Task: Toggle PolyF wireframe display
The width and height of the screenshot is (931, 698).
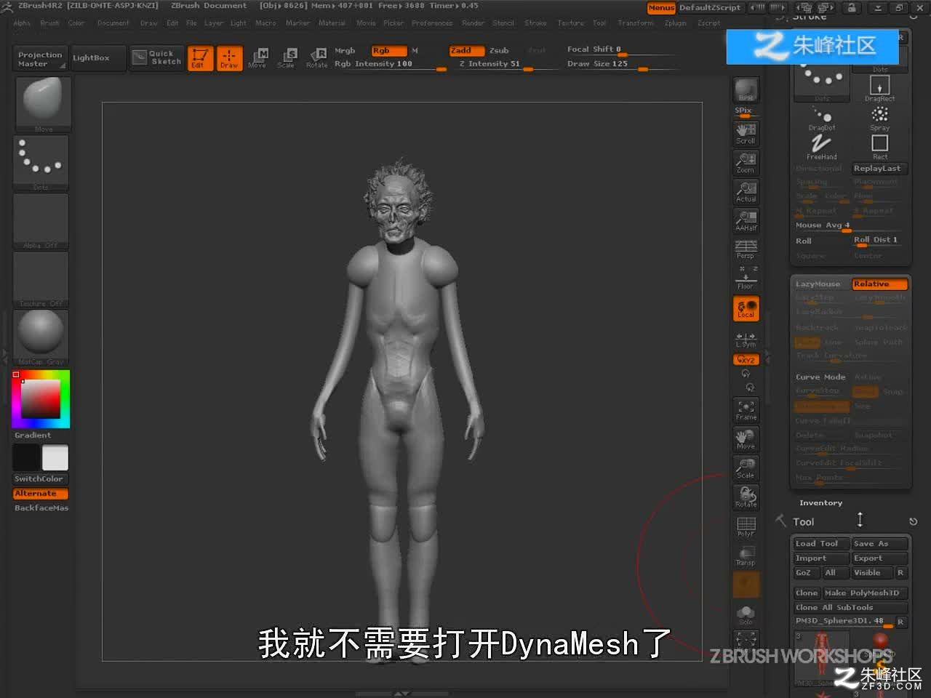Action: click(746, 526)
